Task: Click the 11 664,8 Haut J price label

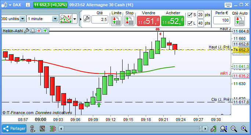Action: [x=241, y=31]
